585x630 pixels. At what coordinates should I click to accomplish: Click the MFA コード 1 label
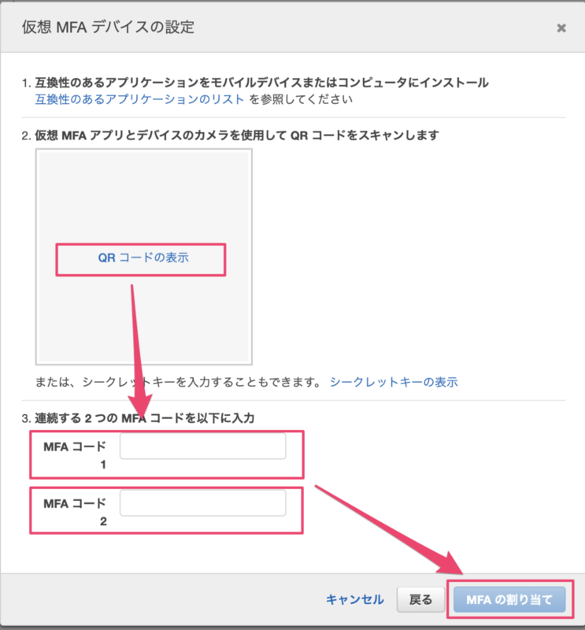[75, 455]
